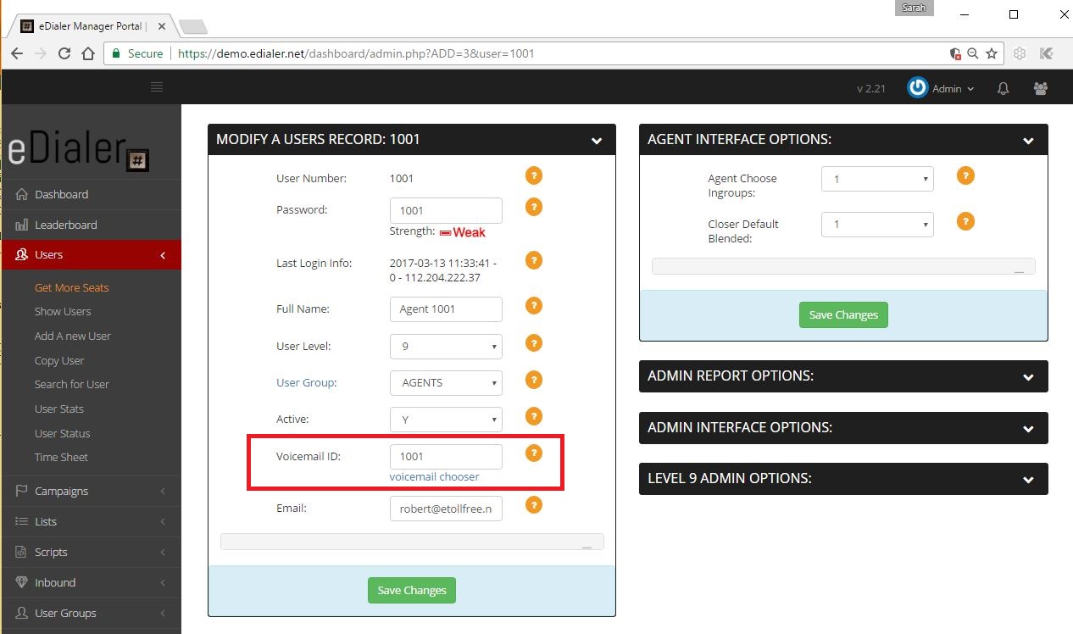
Task: Click help icon beside Agent Choose Ingroups
Action: tap(965, 175)
